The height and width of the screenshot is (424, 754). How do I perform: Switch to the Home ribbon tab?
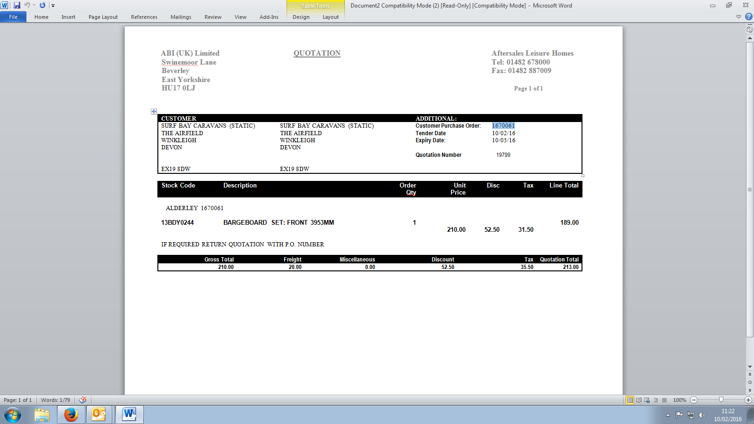click(x=41, y=17)
